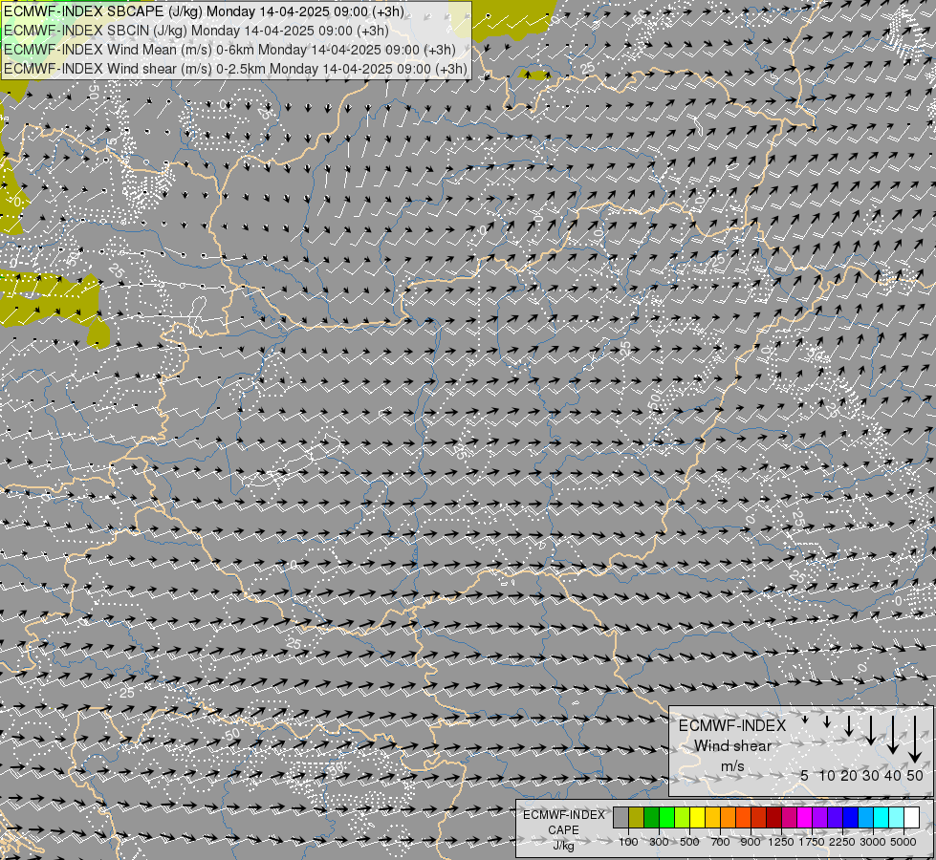Click the '2250' label under CAPE legend

tap(841, 842)
